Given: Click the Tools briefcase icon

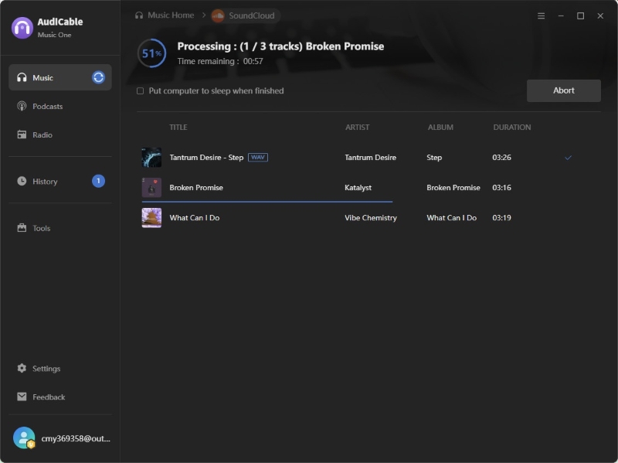Looking at the screenshot, I should pyautogui.click(x=22, y=228).
